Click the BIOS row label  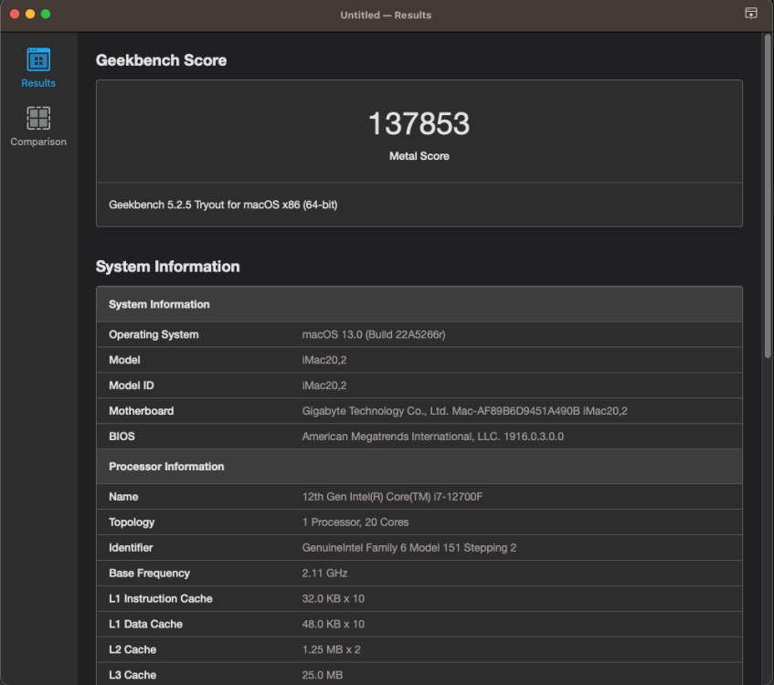tap(122, 437)
